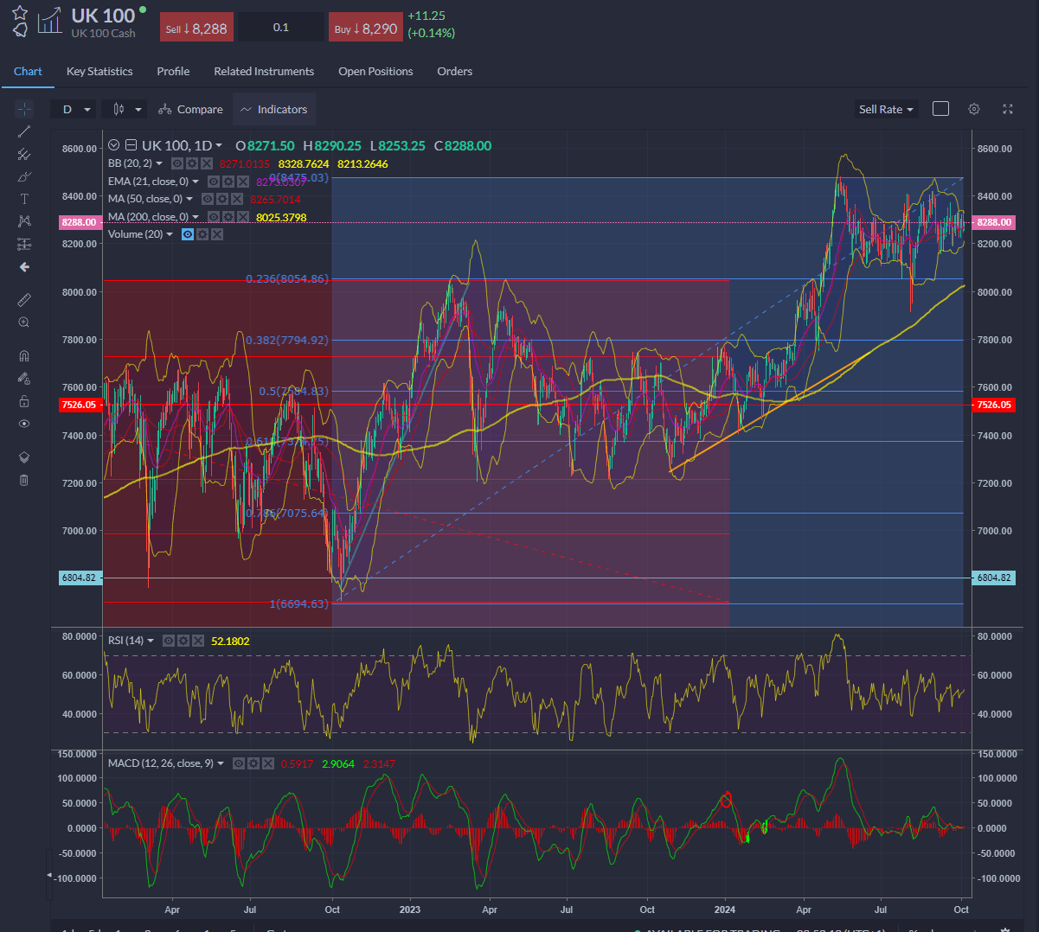Enable the magnet snap mode
This screenshot has height=932, width=1039.
pyautogui.click(x=24, y=355)
